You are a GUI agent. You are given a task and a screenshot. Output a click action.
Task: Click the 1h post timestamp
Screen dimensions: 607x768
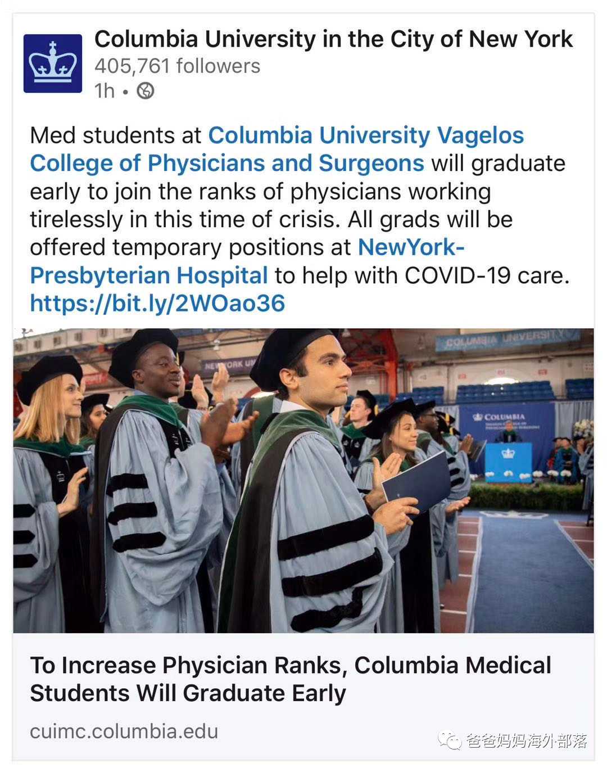(x=105, y=91)
